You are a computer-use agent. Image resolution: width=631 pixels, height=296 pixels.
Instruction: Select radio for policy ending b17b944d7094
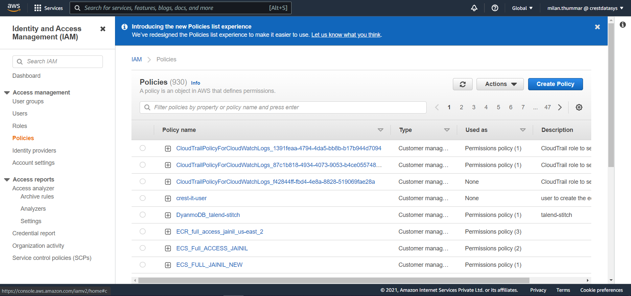point(143,148)
